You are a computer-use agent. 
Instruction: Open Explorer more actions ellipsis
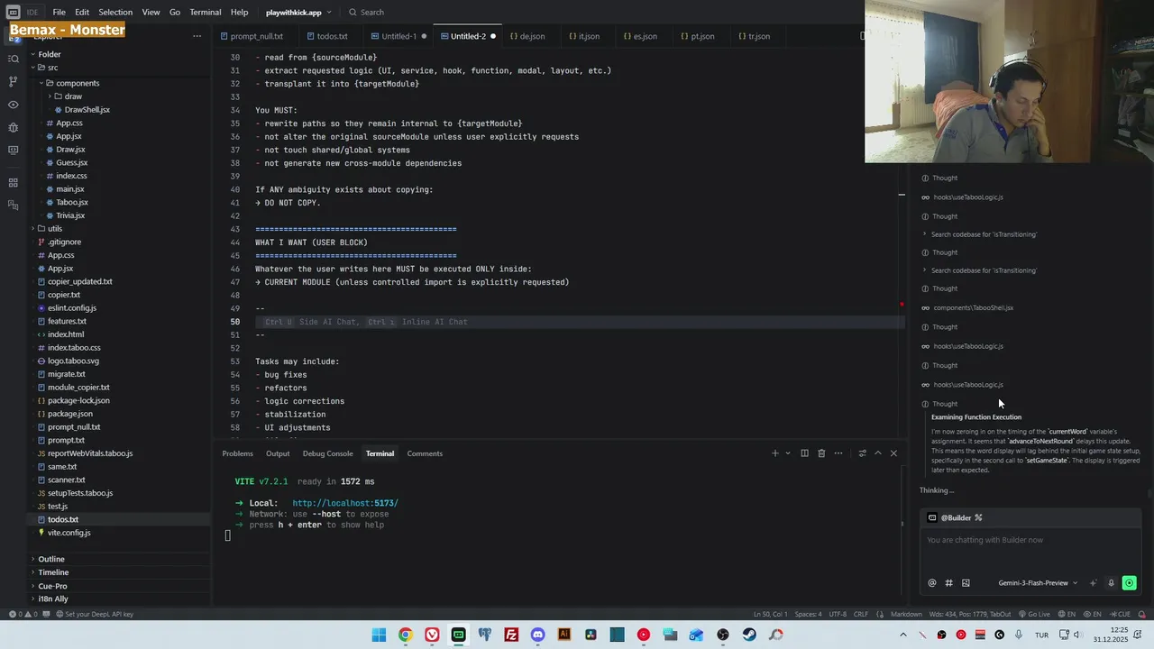point(197,36)
